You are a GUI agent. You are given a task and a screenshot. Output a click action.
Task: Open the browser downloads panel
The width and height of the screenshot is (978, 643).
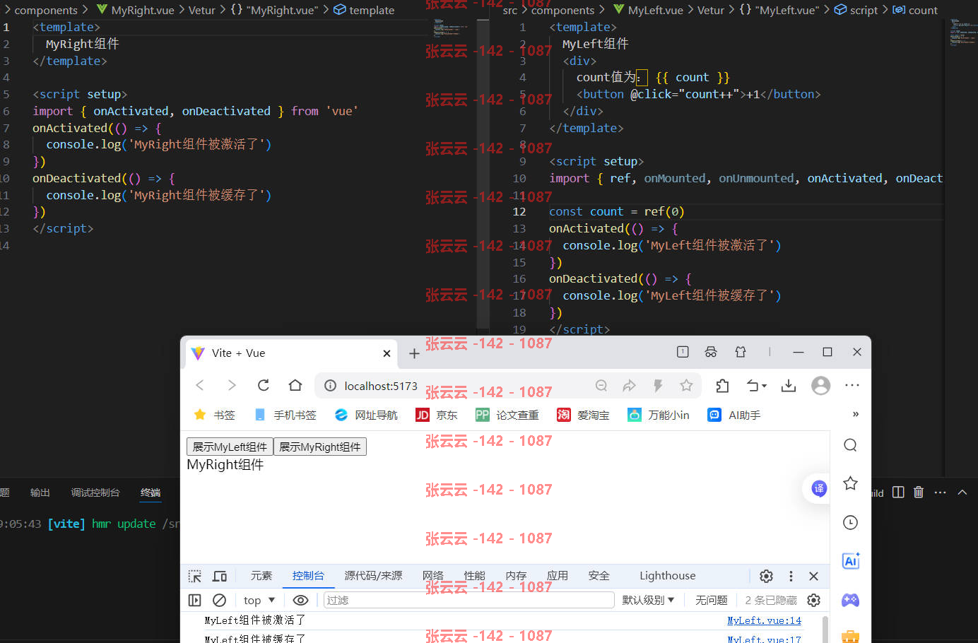(x=789, y=386)
